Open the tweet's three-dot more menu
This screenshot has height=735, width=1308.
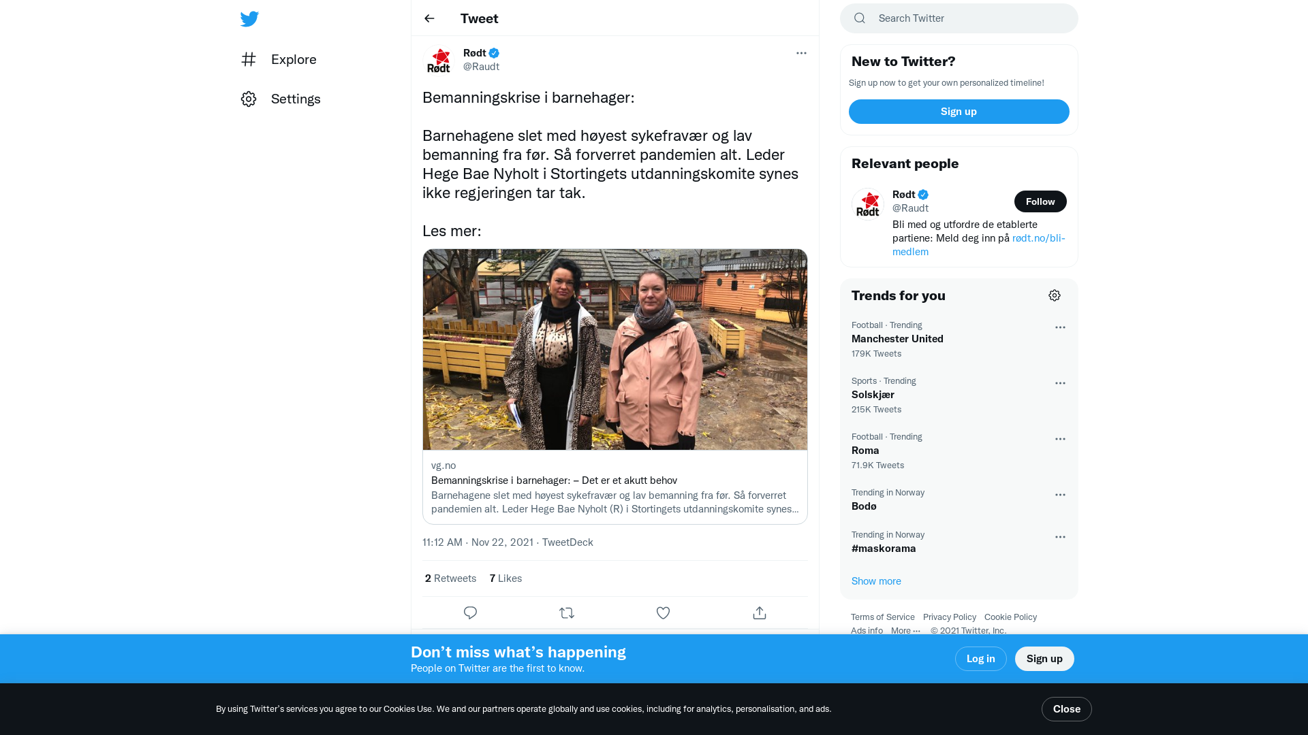pos(801,53)
